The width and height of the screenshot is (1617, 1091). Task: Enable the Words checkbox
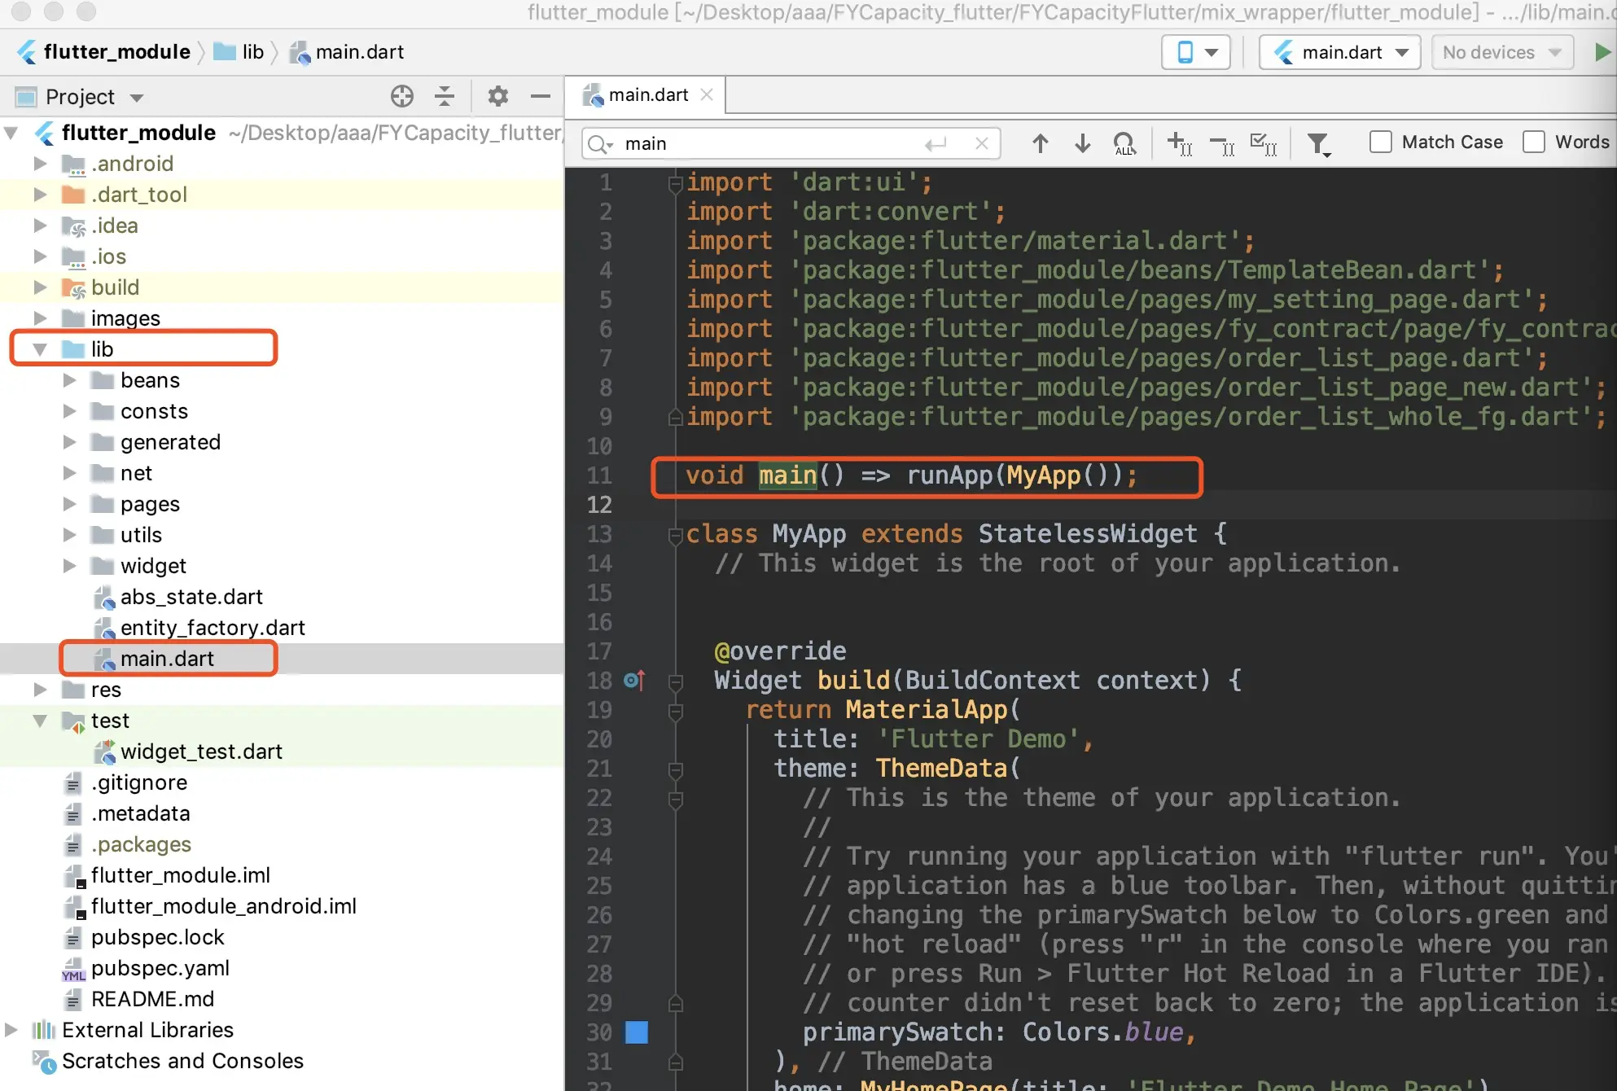(x=1534, y=142)
